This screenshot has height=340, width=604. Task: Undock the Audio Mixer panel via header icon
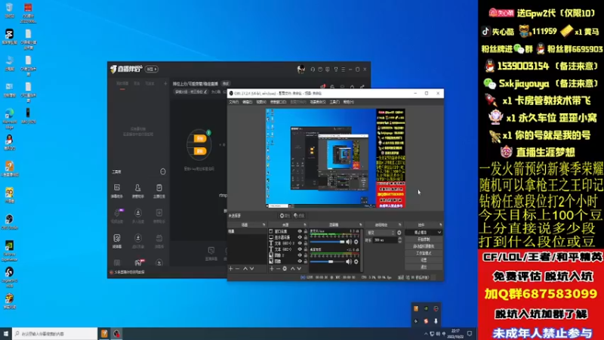coord(361,224)
